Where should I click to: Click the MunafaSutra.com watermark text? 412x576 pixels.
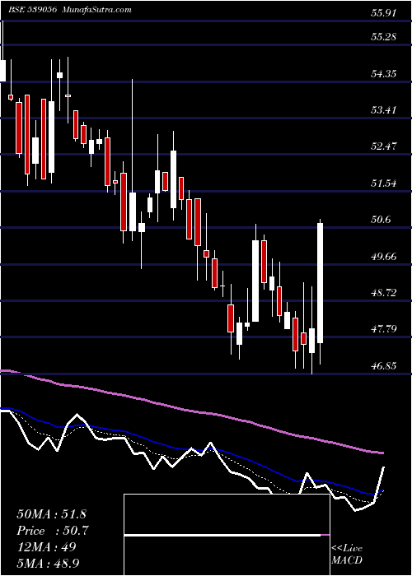tap(96, 10)
